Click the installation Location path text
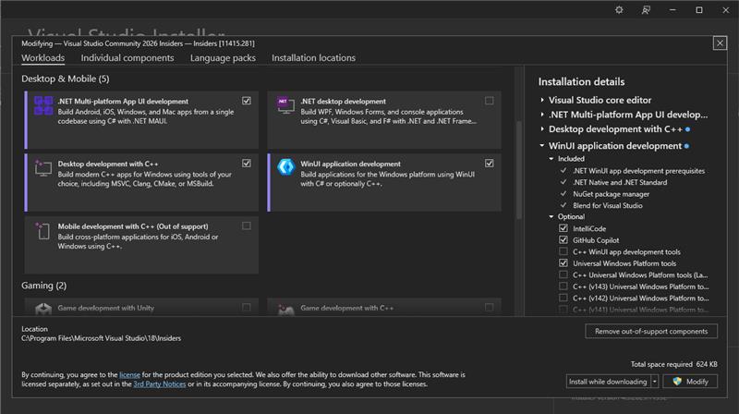 (x=101, y=338)
